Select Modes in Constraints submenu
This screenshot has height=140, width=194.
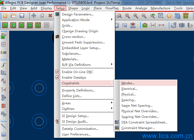(148, 83)
